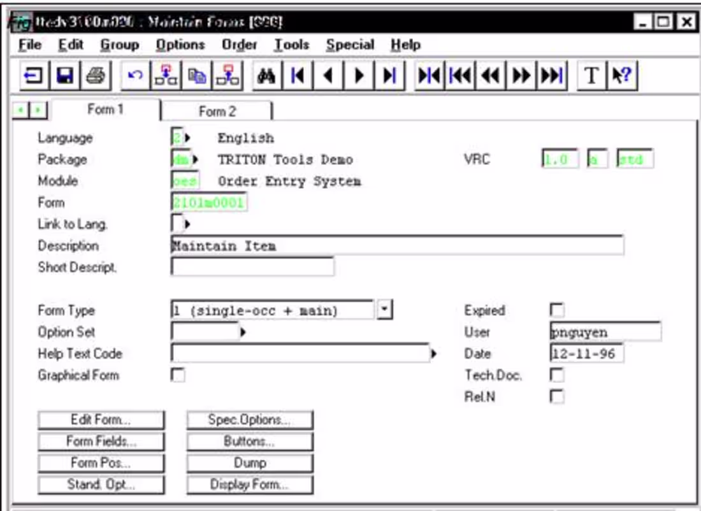Click the Date field showing 12-11-96

(x=586, y=353)
